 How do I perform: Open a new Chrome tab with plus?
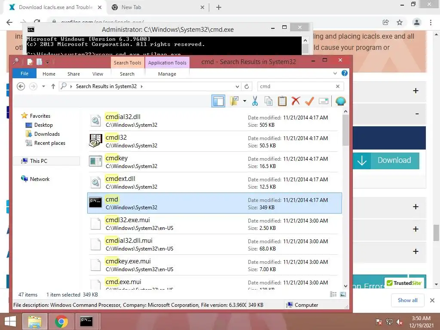219,7
